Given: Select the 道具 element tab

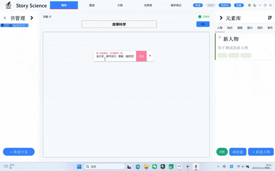Looking at the screenshot, I should [x=240, y=28].
